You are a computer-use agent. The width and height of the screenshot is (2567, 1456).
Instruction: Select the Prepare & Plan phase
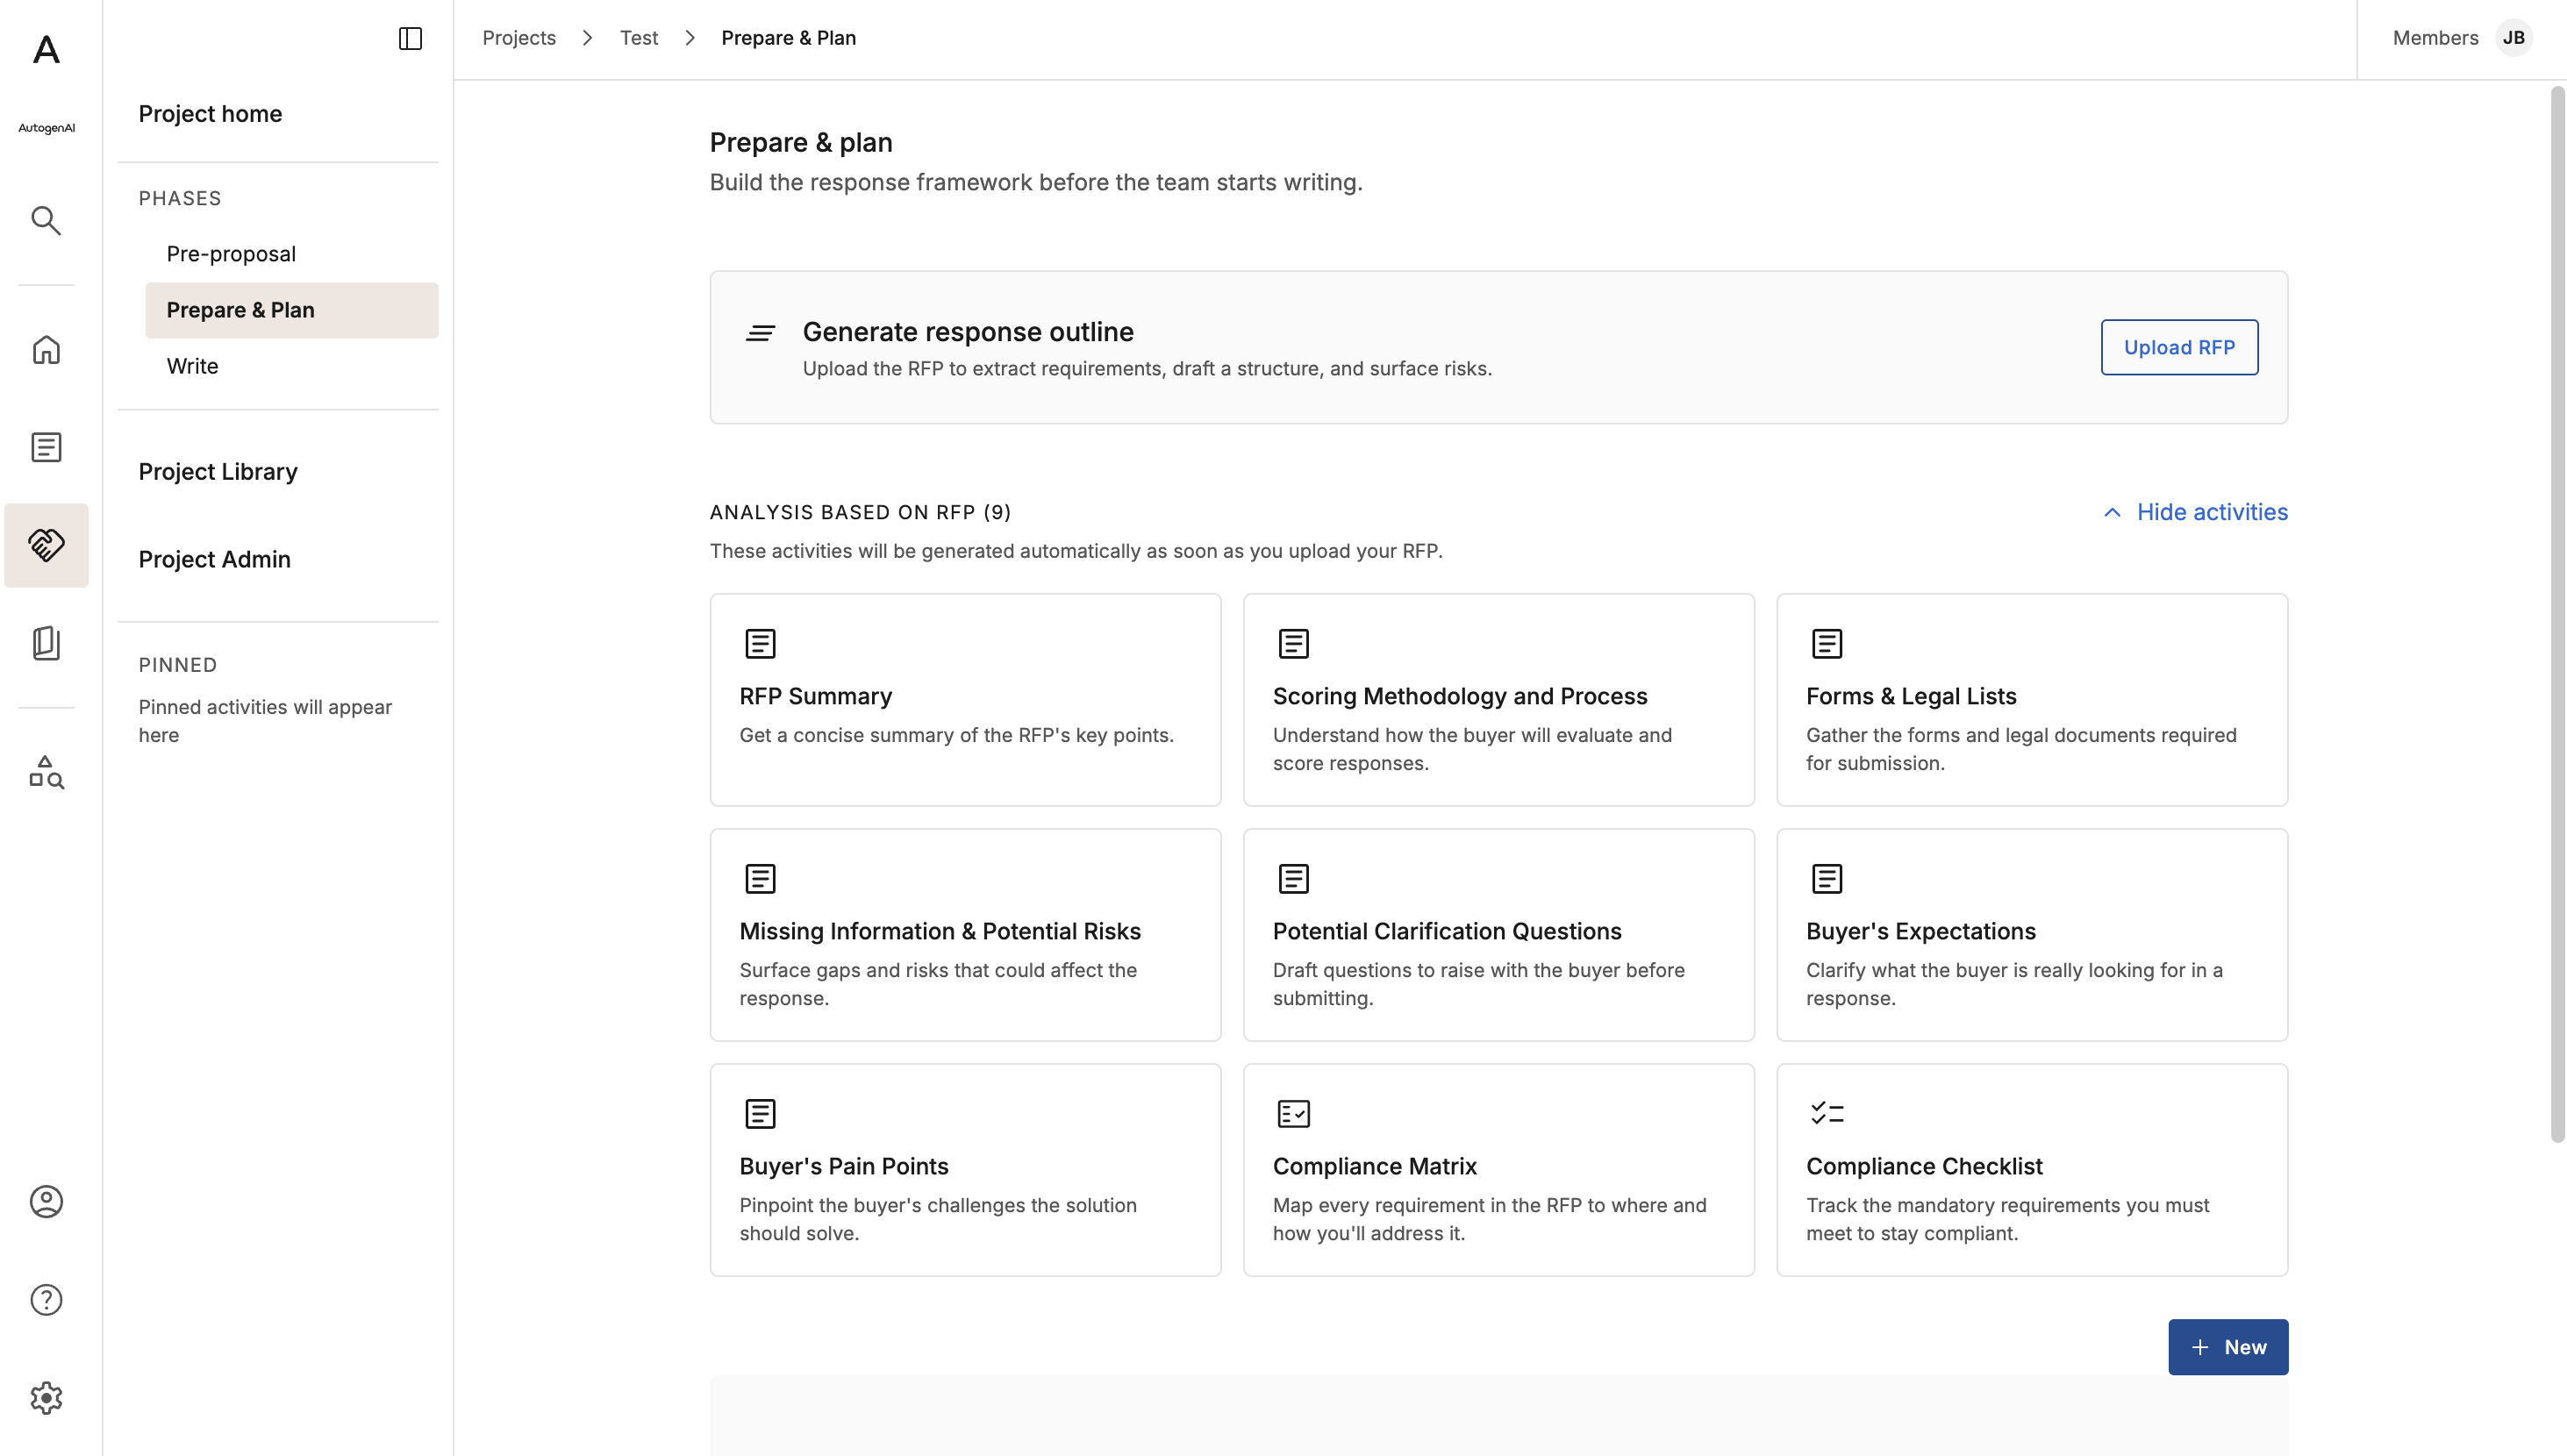[291, 310]
